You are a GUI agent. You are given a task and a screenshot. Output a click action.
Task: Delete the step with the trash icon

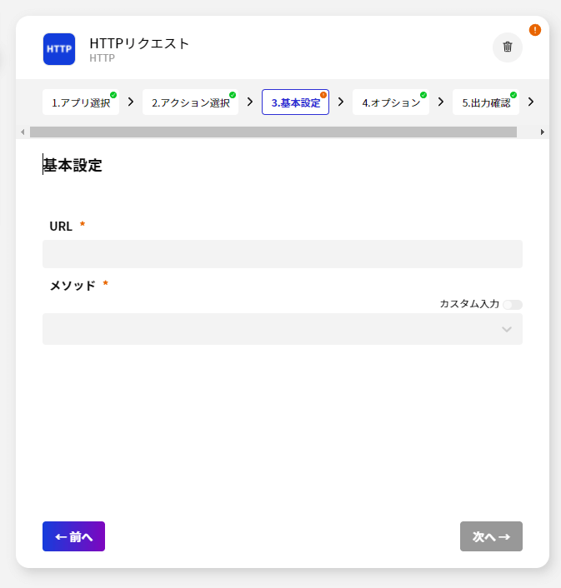pyautogui.click(x=508, y=47)
